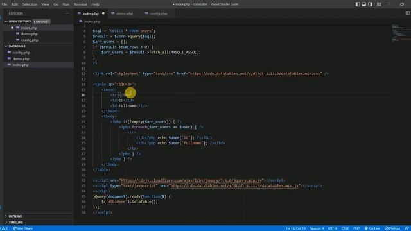411x231 pixels.
Task: Click config.php icon in DATATABLE folder
Action: pos(9,53)
